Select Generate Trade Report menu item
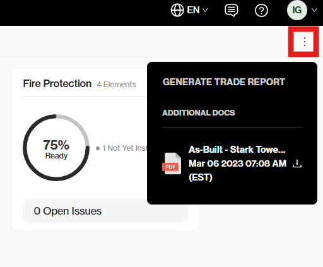The width and height of the screenshot is (323, 267). coord(224,82)
